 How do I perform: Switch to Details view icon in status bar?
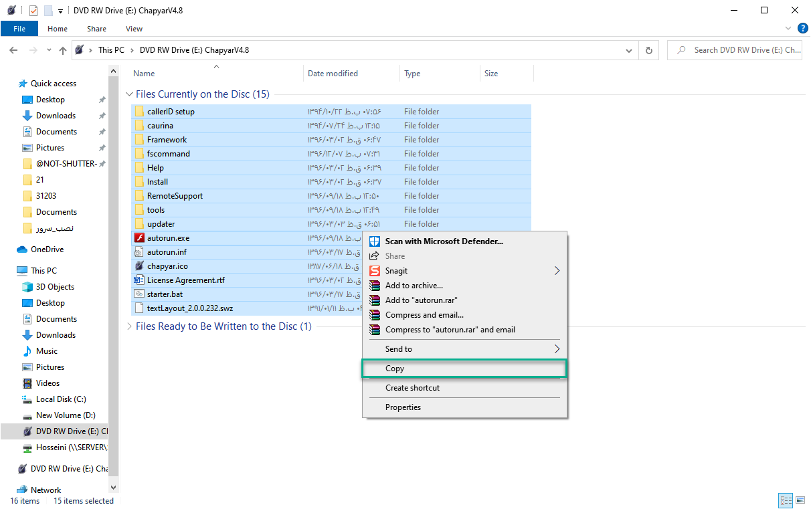pos(786,501)
